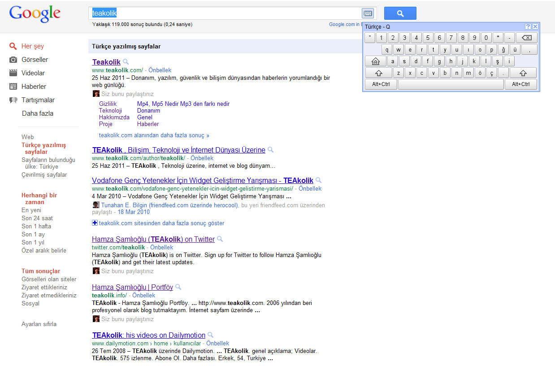Open the 18 Mar 2010 friendfeed date link
This screenshot has height=366, width=555.
click(x=134, y=212)
